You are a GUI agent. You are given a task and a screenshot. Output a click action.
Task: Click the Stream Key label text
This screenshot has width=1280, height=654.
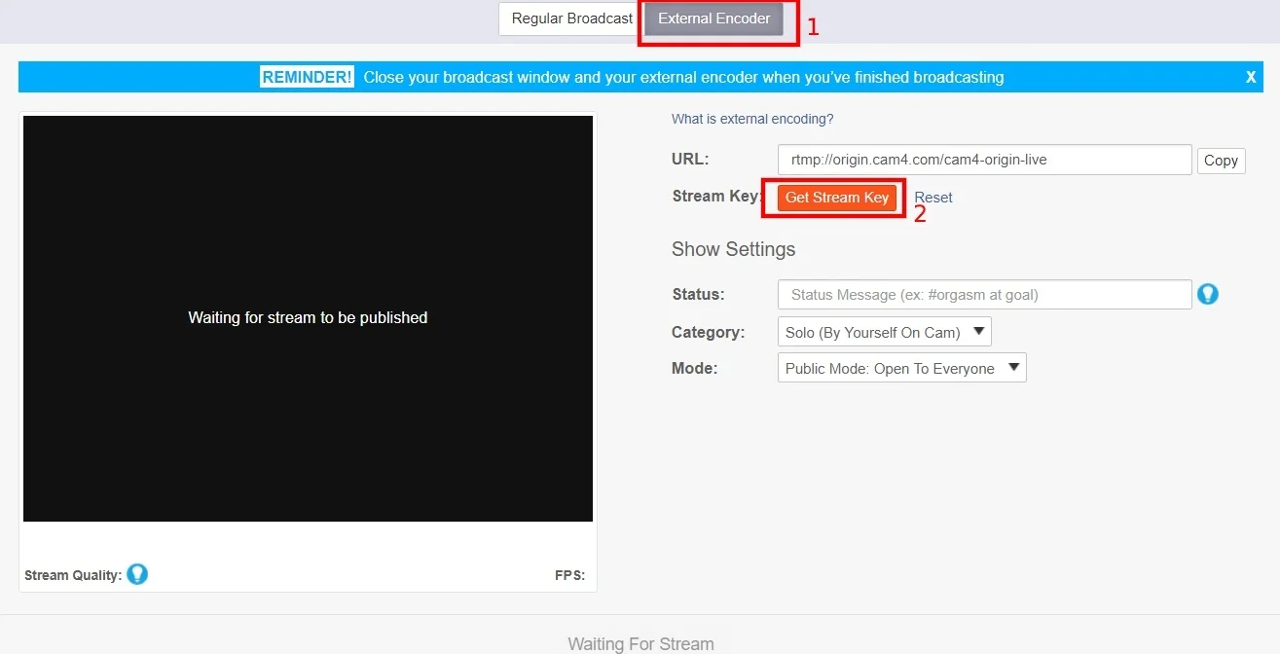(715, 196)
